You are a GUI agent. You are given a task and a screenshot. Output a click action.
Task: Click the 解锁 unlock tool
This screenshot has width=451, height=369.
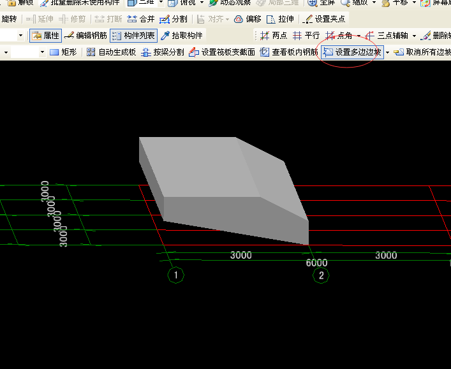[x=20, y=3]
